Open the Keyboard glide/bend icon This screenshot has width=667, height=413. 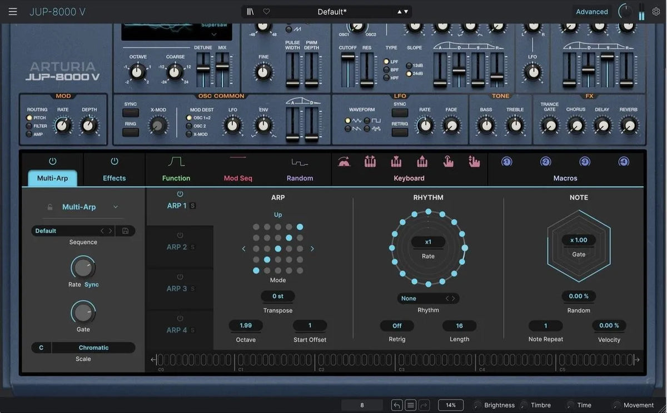coord(344,162)
